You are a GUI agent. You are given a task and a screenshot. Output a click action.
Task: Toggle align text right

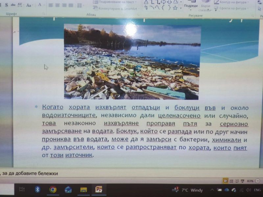tap(64, 5)
